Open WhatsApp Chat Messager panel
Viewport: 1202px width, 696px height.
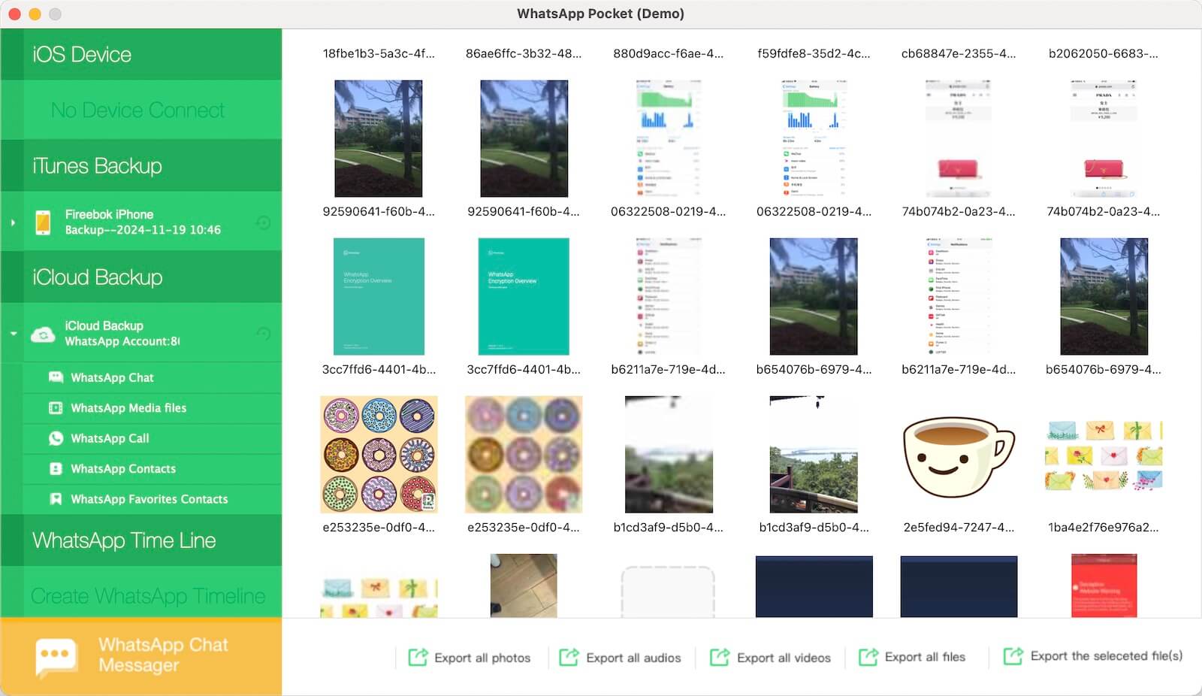pyautogui.click(x=141, y=656)
